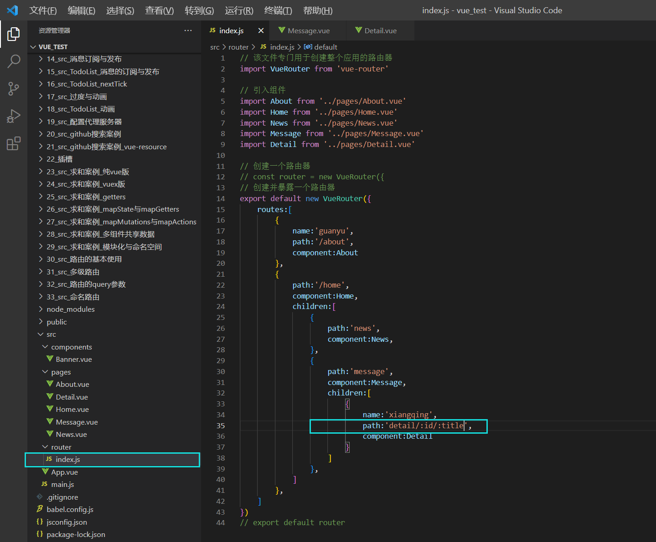Open the 查看(V) menu
The height and width of the screenshot is (542, 656).
coord(160,10)
